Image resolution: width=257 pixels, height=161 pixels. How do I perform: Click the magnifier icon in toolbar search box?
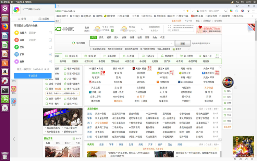click(x=225, y=11)
